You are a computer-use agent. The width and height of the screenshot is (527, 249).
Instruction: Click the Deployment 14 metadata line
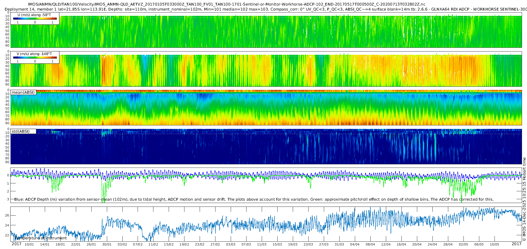click(266, 9)
